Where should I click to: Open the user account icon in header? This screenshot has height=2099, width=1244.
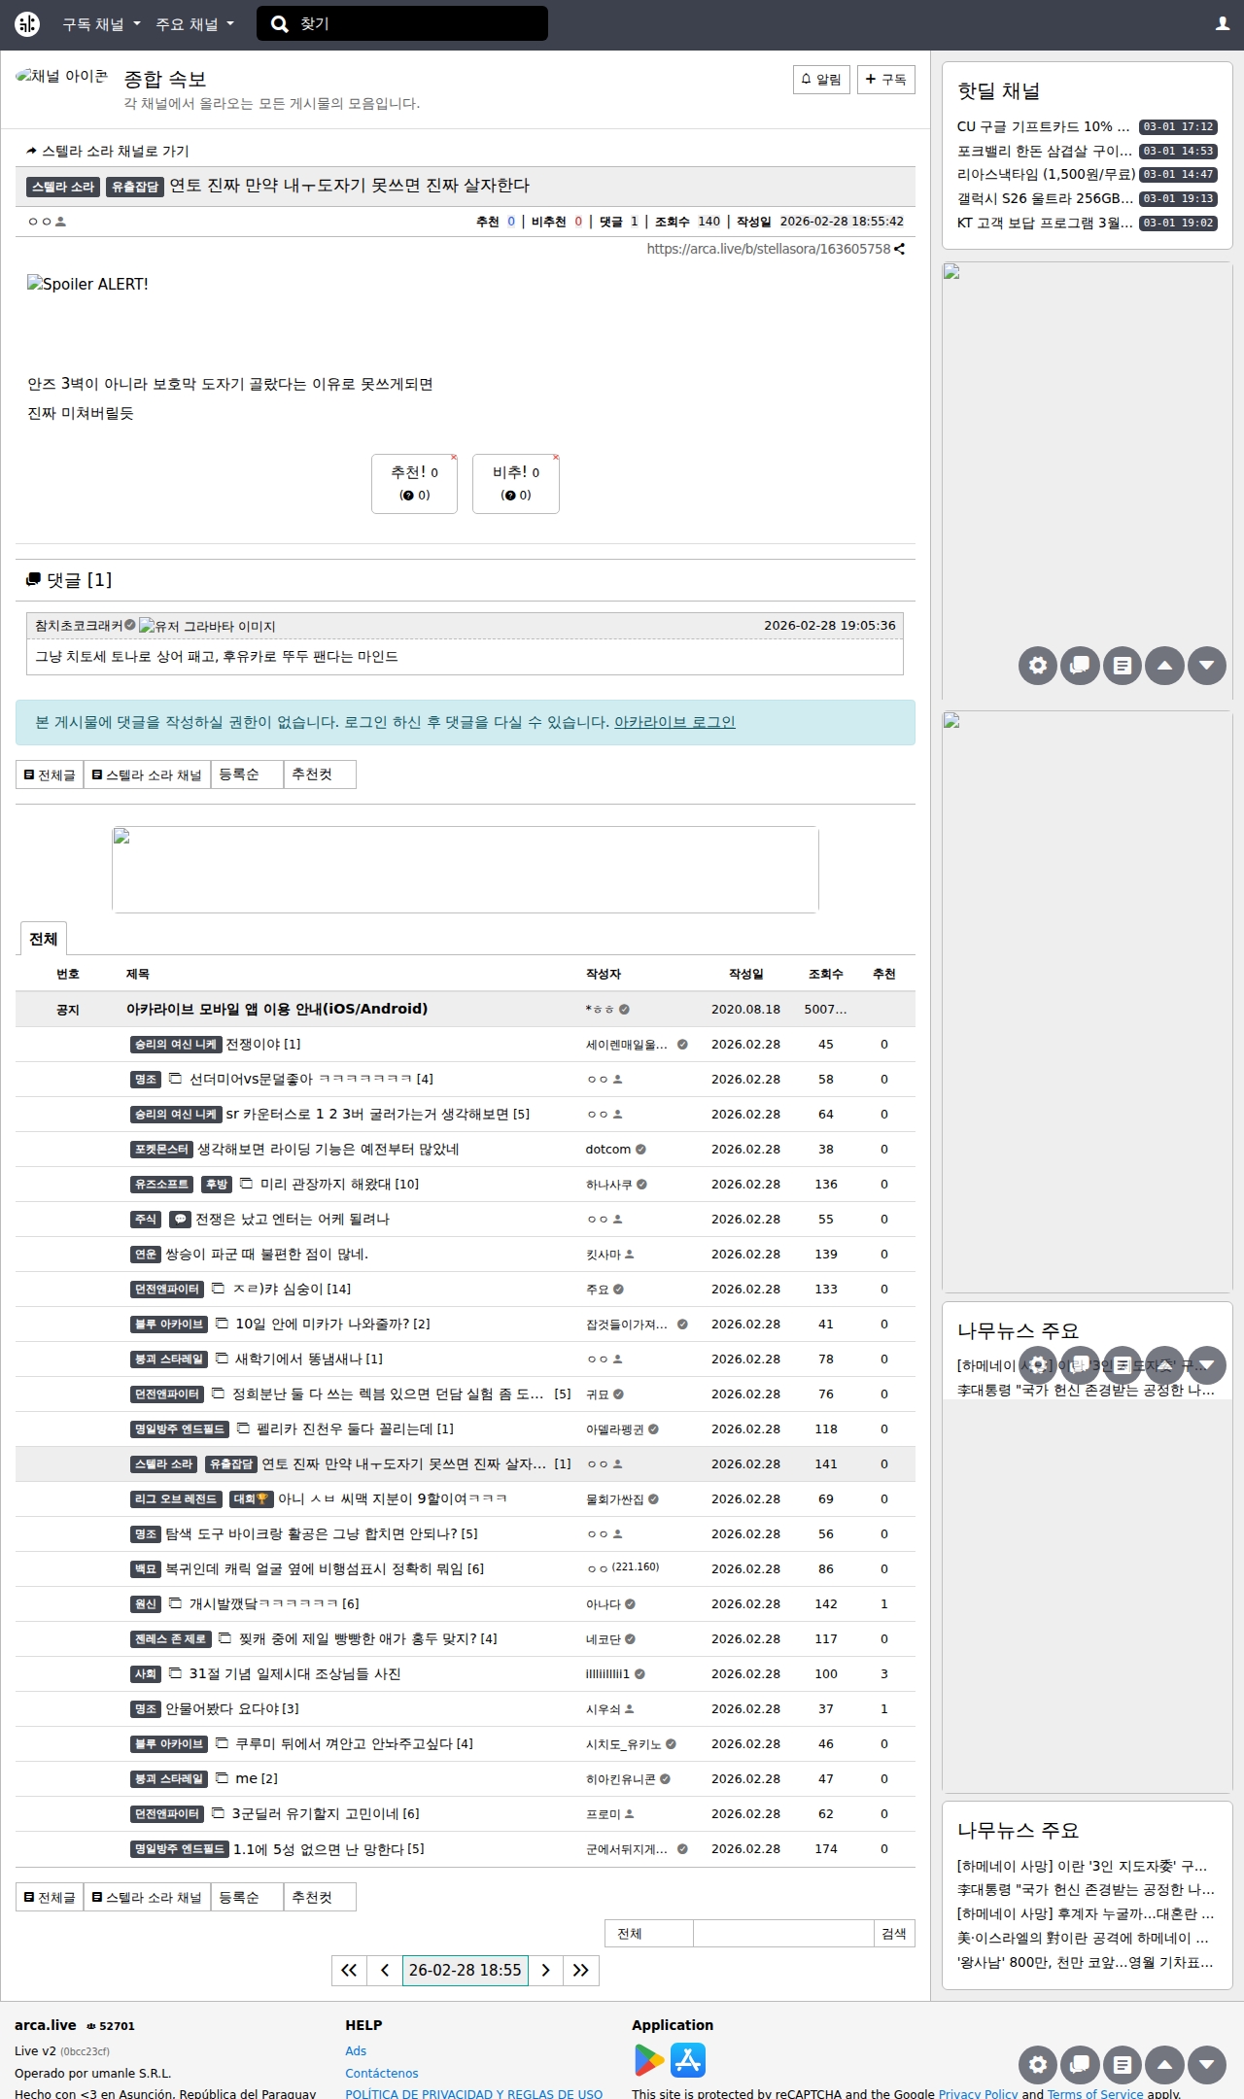[1223, 24]
